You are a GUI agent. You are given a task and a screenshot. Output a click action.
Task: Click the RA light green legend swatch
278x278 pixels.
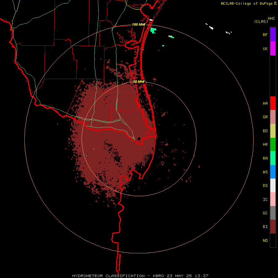(273, 158)
